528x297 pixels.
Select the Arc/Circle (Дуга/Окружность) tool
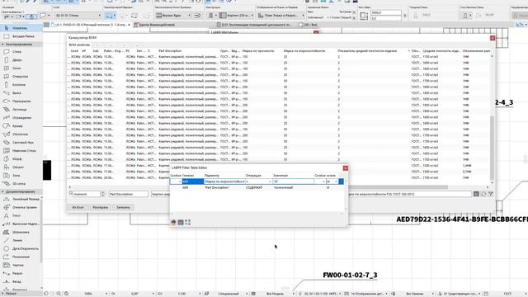coord(20,248)
